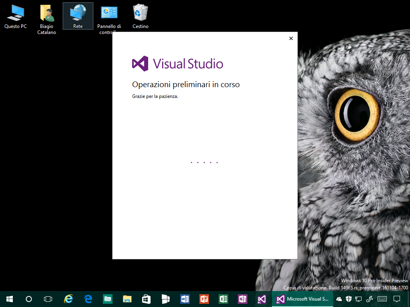
Task: Select the Biagio Catalano user folder icon
Action: click(46, 19)
